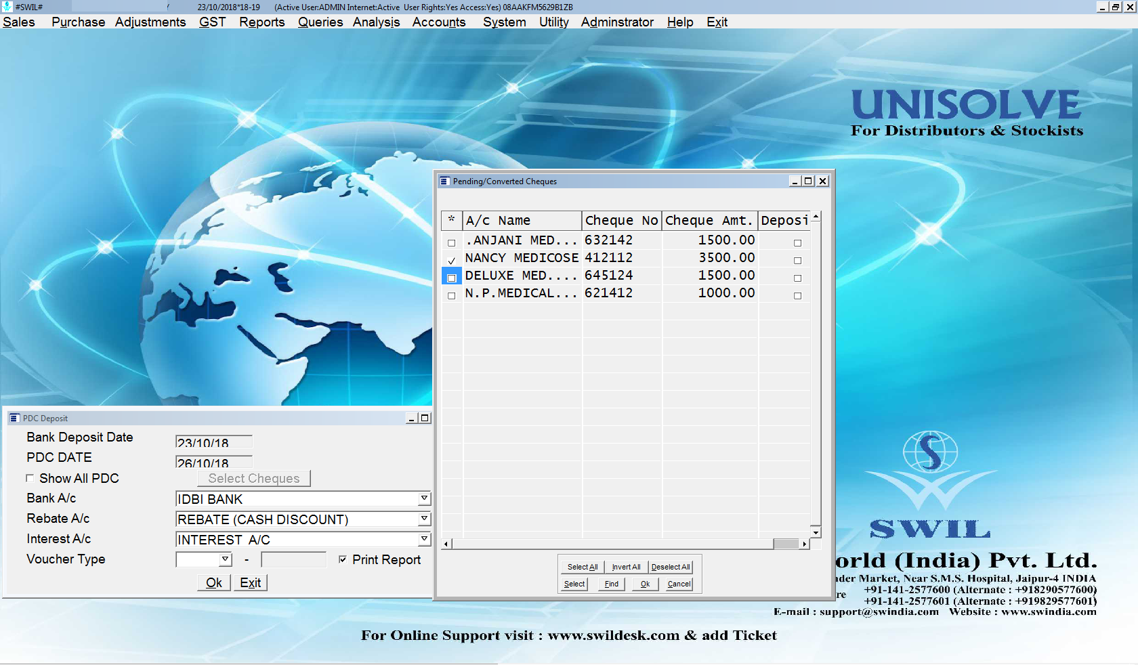The height and width of the screenshot is (665, 1138).
Task: Click the cheque grid vertical scroll up arrow
Action: click(x=816, y=217)
